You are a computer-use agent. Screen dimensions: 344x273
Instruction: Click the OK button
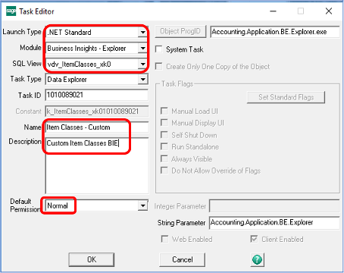pyautogui.click(x=92, y=259)
